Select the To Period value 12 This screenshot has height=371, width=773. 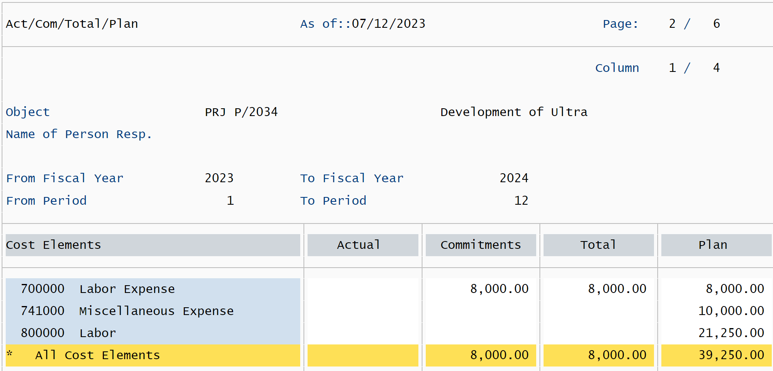[521, 201]
